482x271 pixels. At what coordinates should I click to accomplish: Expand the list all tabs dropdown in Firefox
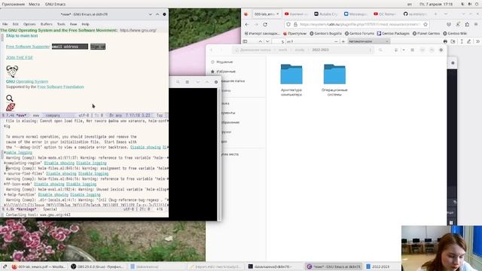(x=446, y=14)
